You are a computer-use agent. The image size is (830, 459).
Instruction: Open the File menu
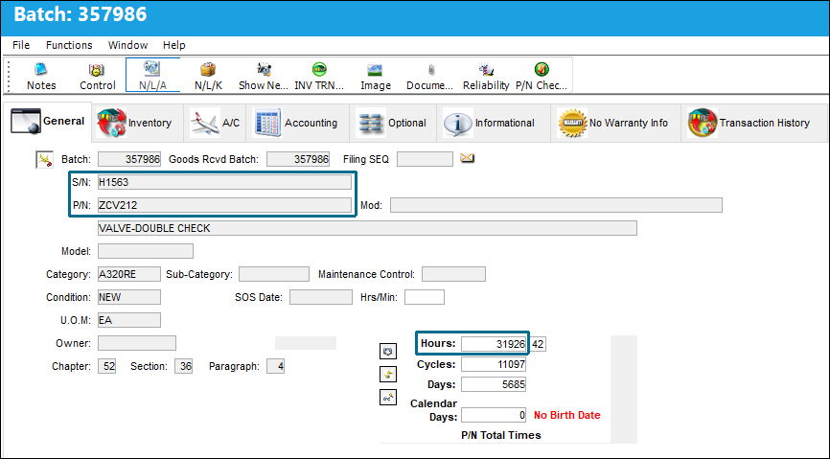pos(21,45)
